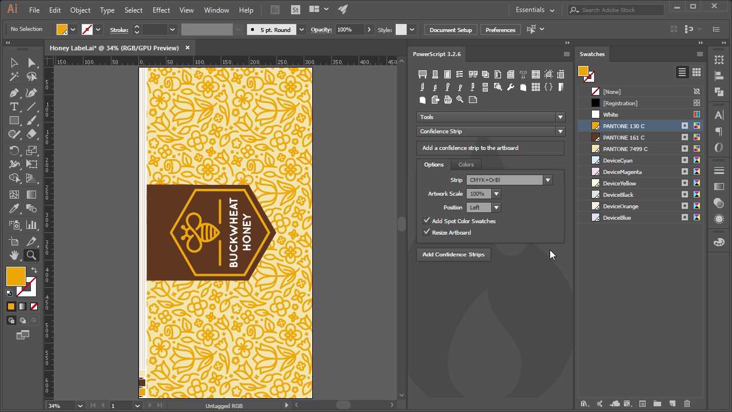The image size is (732, 412).
Task: Choose the Paintbrush tool
Action: (32, 121)
